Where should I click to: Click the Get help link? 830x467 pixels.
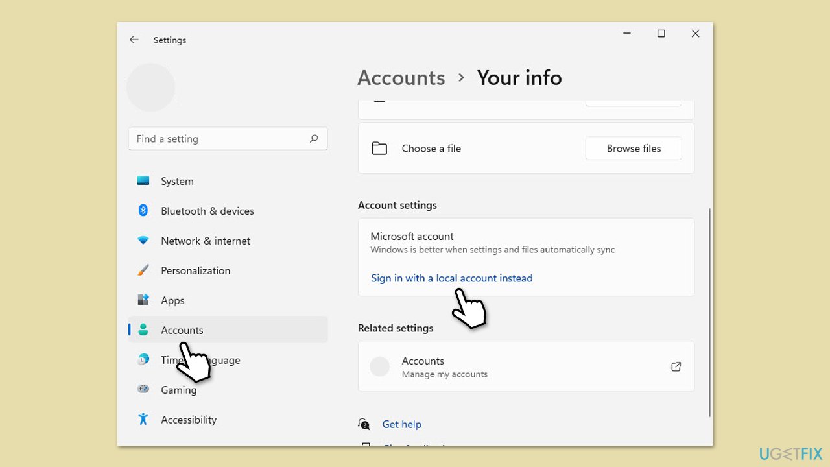pos(401,424)
